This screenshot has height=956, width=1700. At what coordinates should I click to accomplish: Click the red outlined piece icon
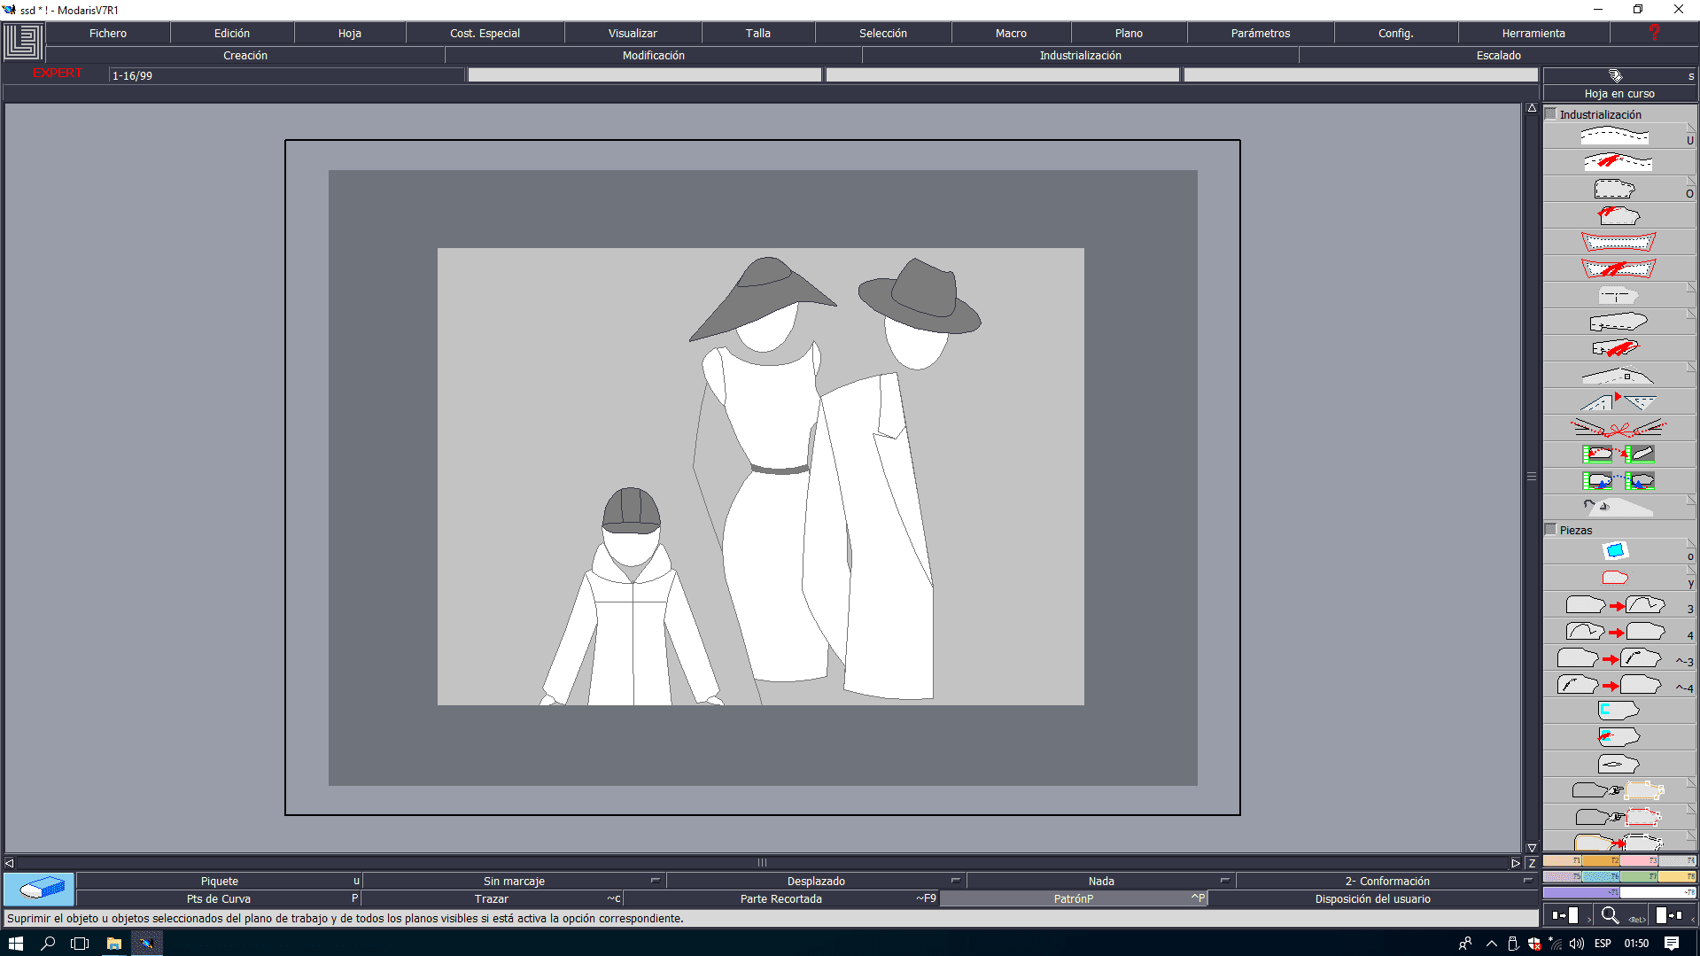[x=1615, y=578]
